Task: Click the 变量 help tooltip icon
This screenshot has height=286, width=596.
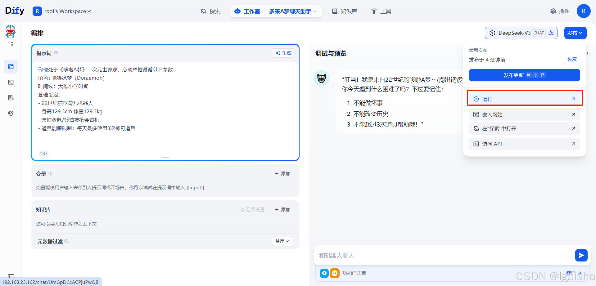Action: point(51,174)
